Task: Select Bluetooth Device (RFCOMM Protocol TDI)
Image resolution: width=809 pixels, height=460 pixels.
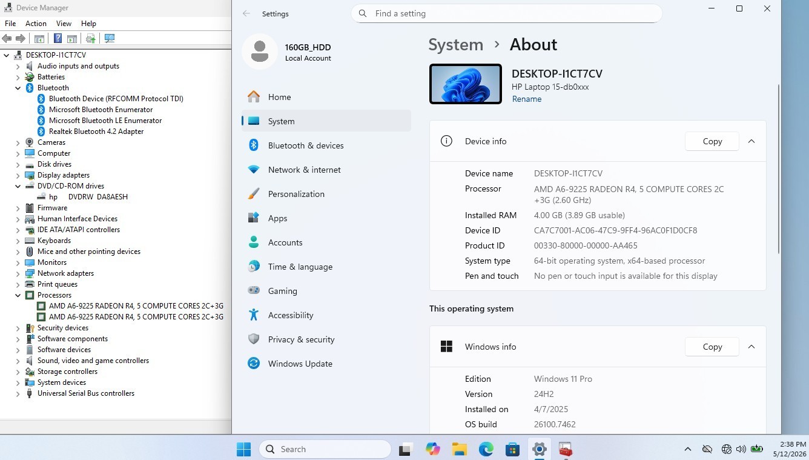Action: (116, 99)
